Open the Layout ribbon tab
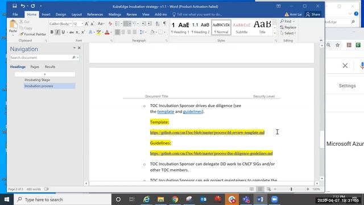 click(x=77, y=14)
